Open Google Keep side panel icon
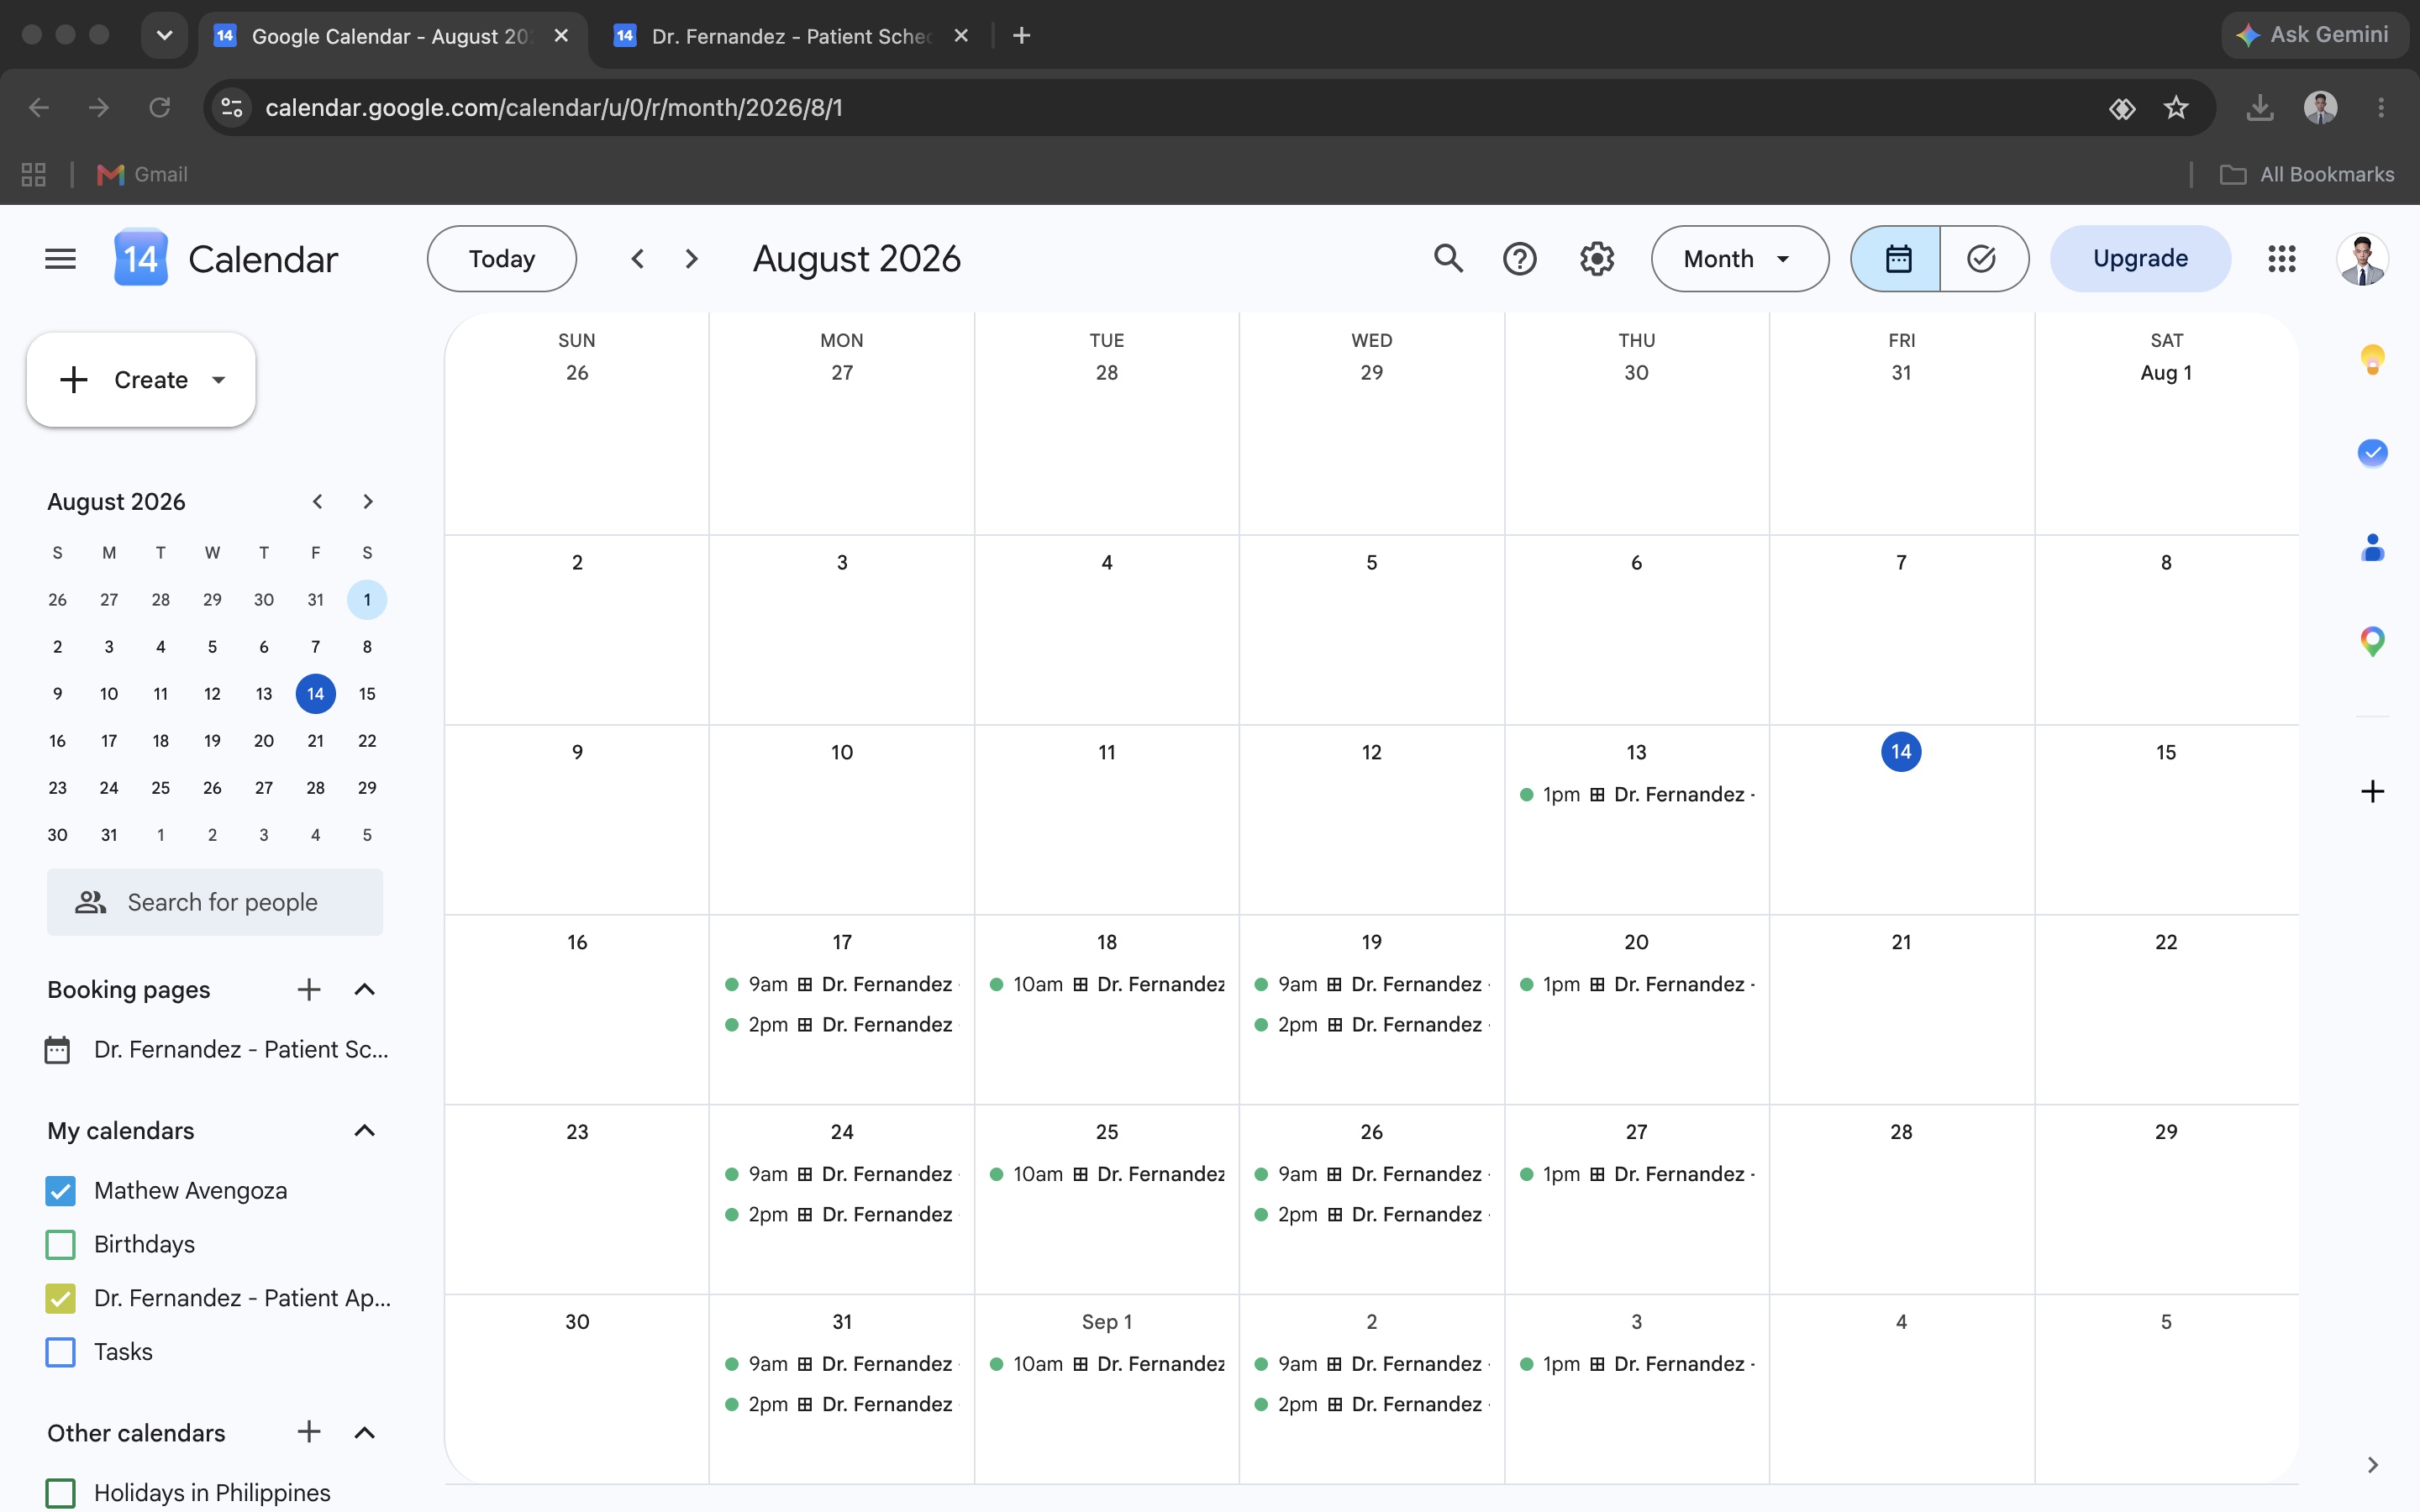2420x1512 pixels. pyautogui.click(x=2372, y=359)
